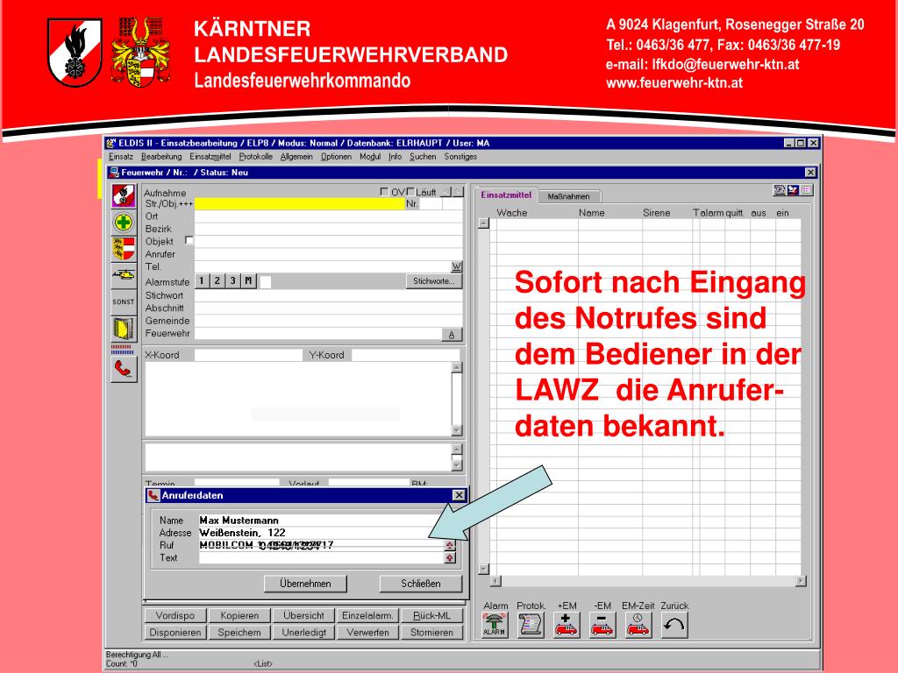The width and height of the screenshot is (898, 673).
Task: Click scroll-down arrow of the large notes box
Action: point(456,431)
